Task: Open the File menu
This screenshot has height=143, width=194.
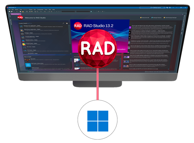Action: 9,9
